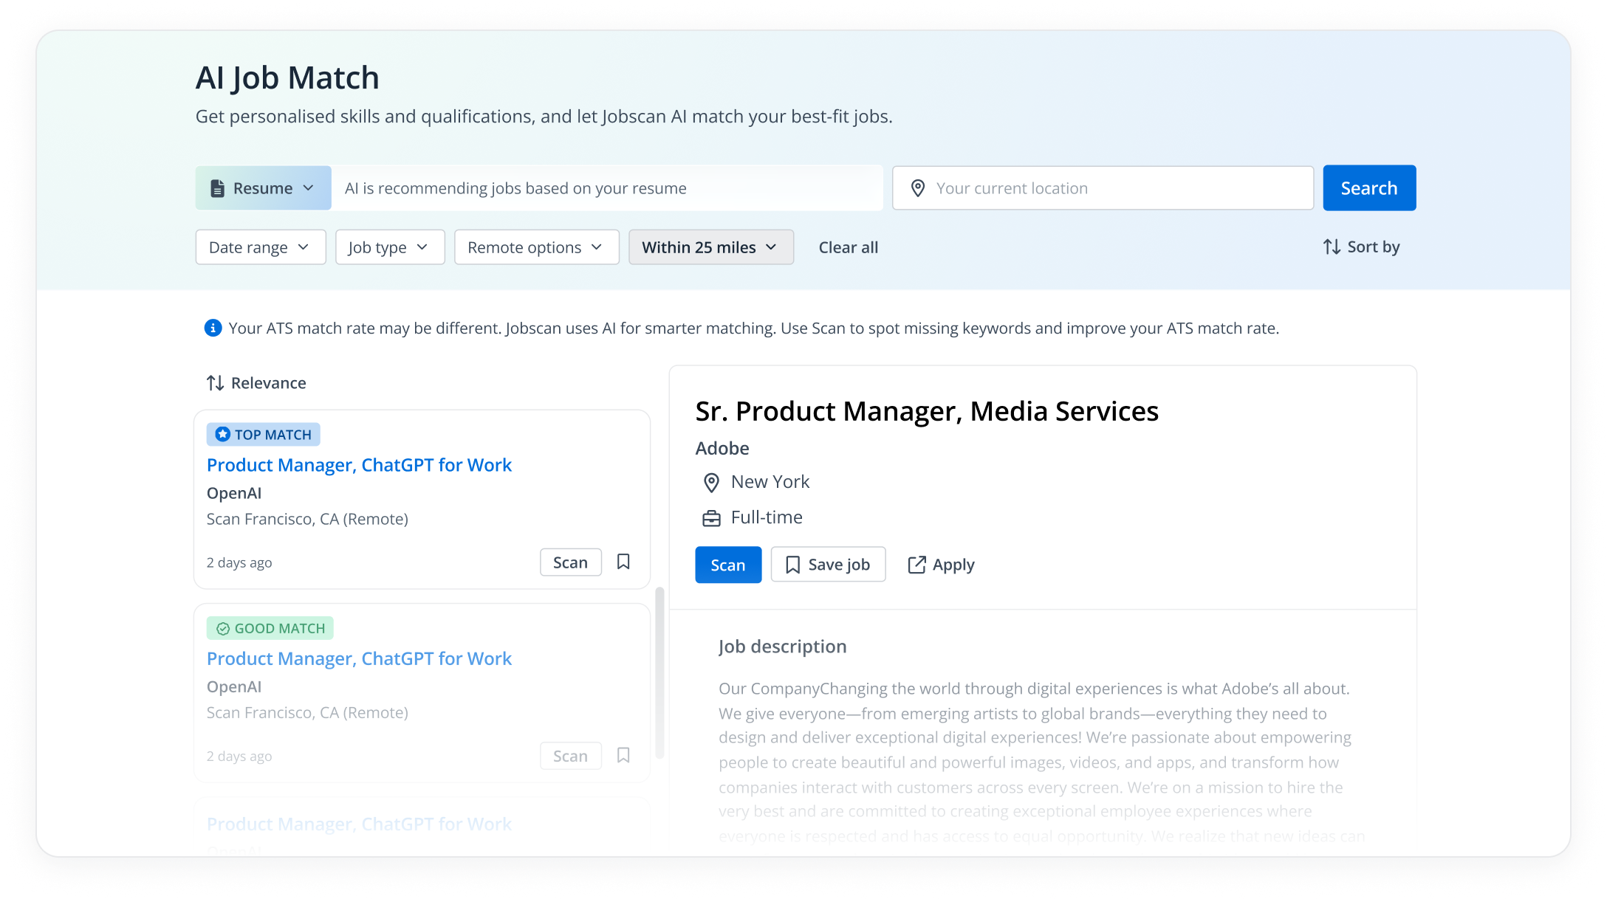This screenshot has height=899, width=1607.
Task: Click the AI Job Match page title
Action: (x=287, y=77)
